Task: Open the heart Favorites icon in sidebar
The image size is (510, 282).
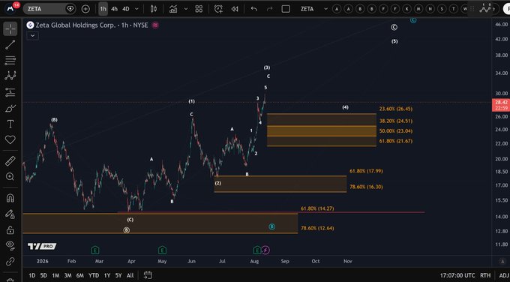Action: (10, 139)
